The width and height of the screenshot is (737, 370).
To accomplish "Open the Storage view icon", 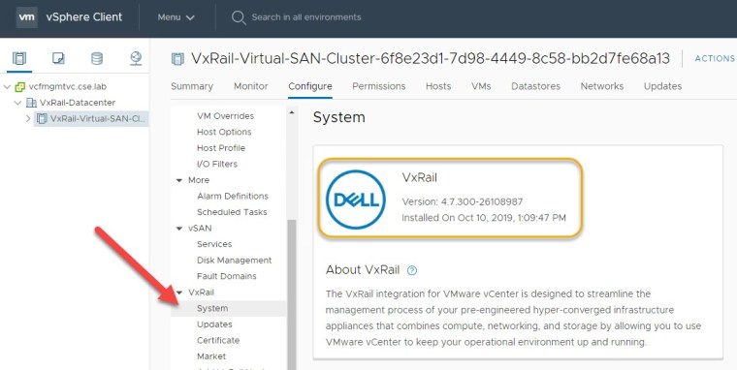I will click(97, 58).
